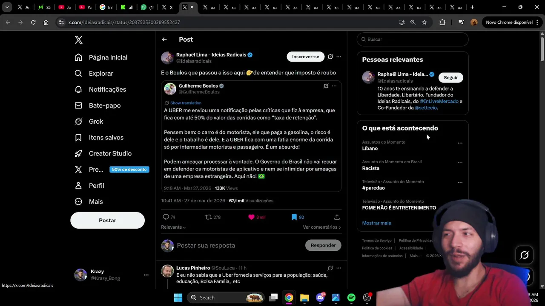Click the Postar button
Screen dimensions: 545x306
[107, 220]
